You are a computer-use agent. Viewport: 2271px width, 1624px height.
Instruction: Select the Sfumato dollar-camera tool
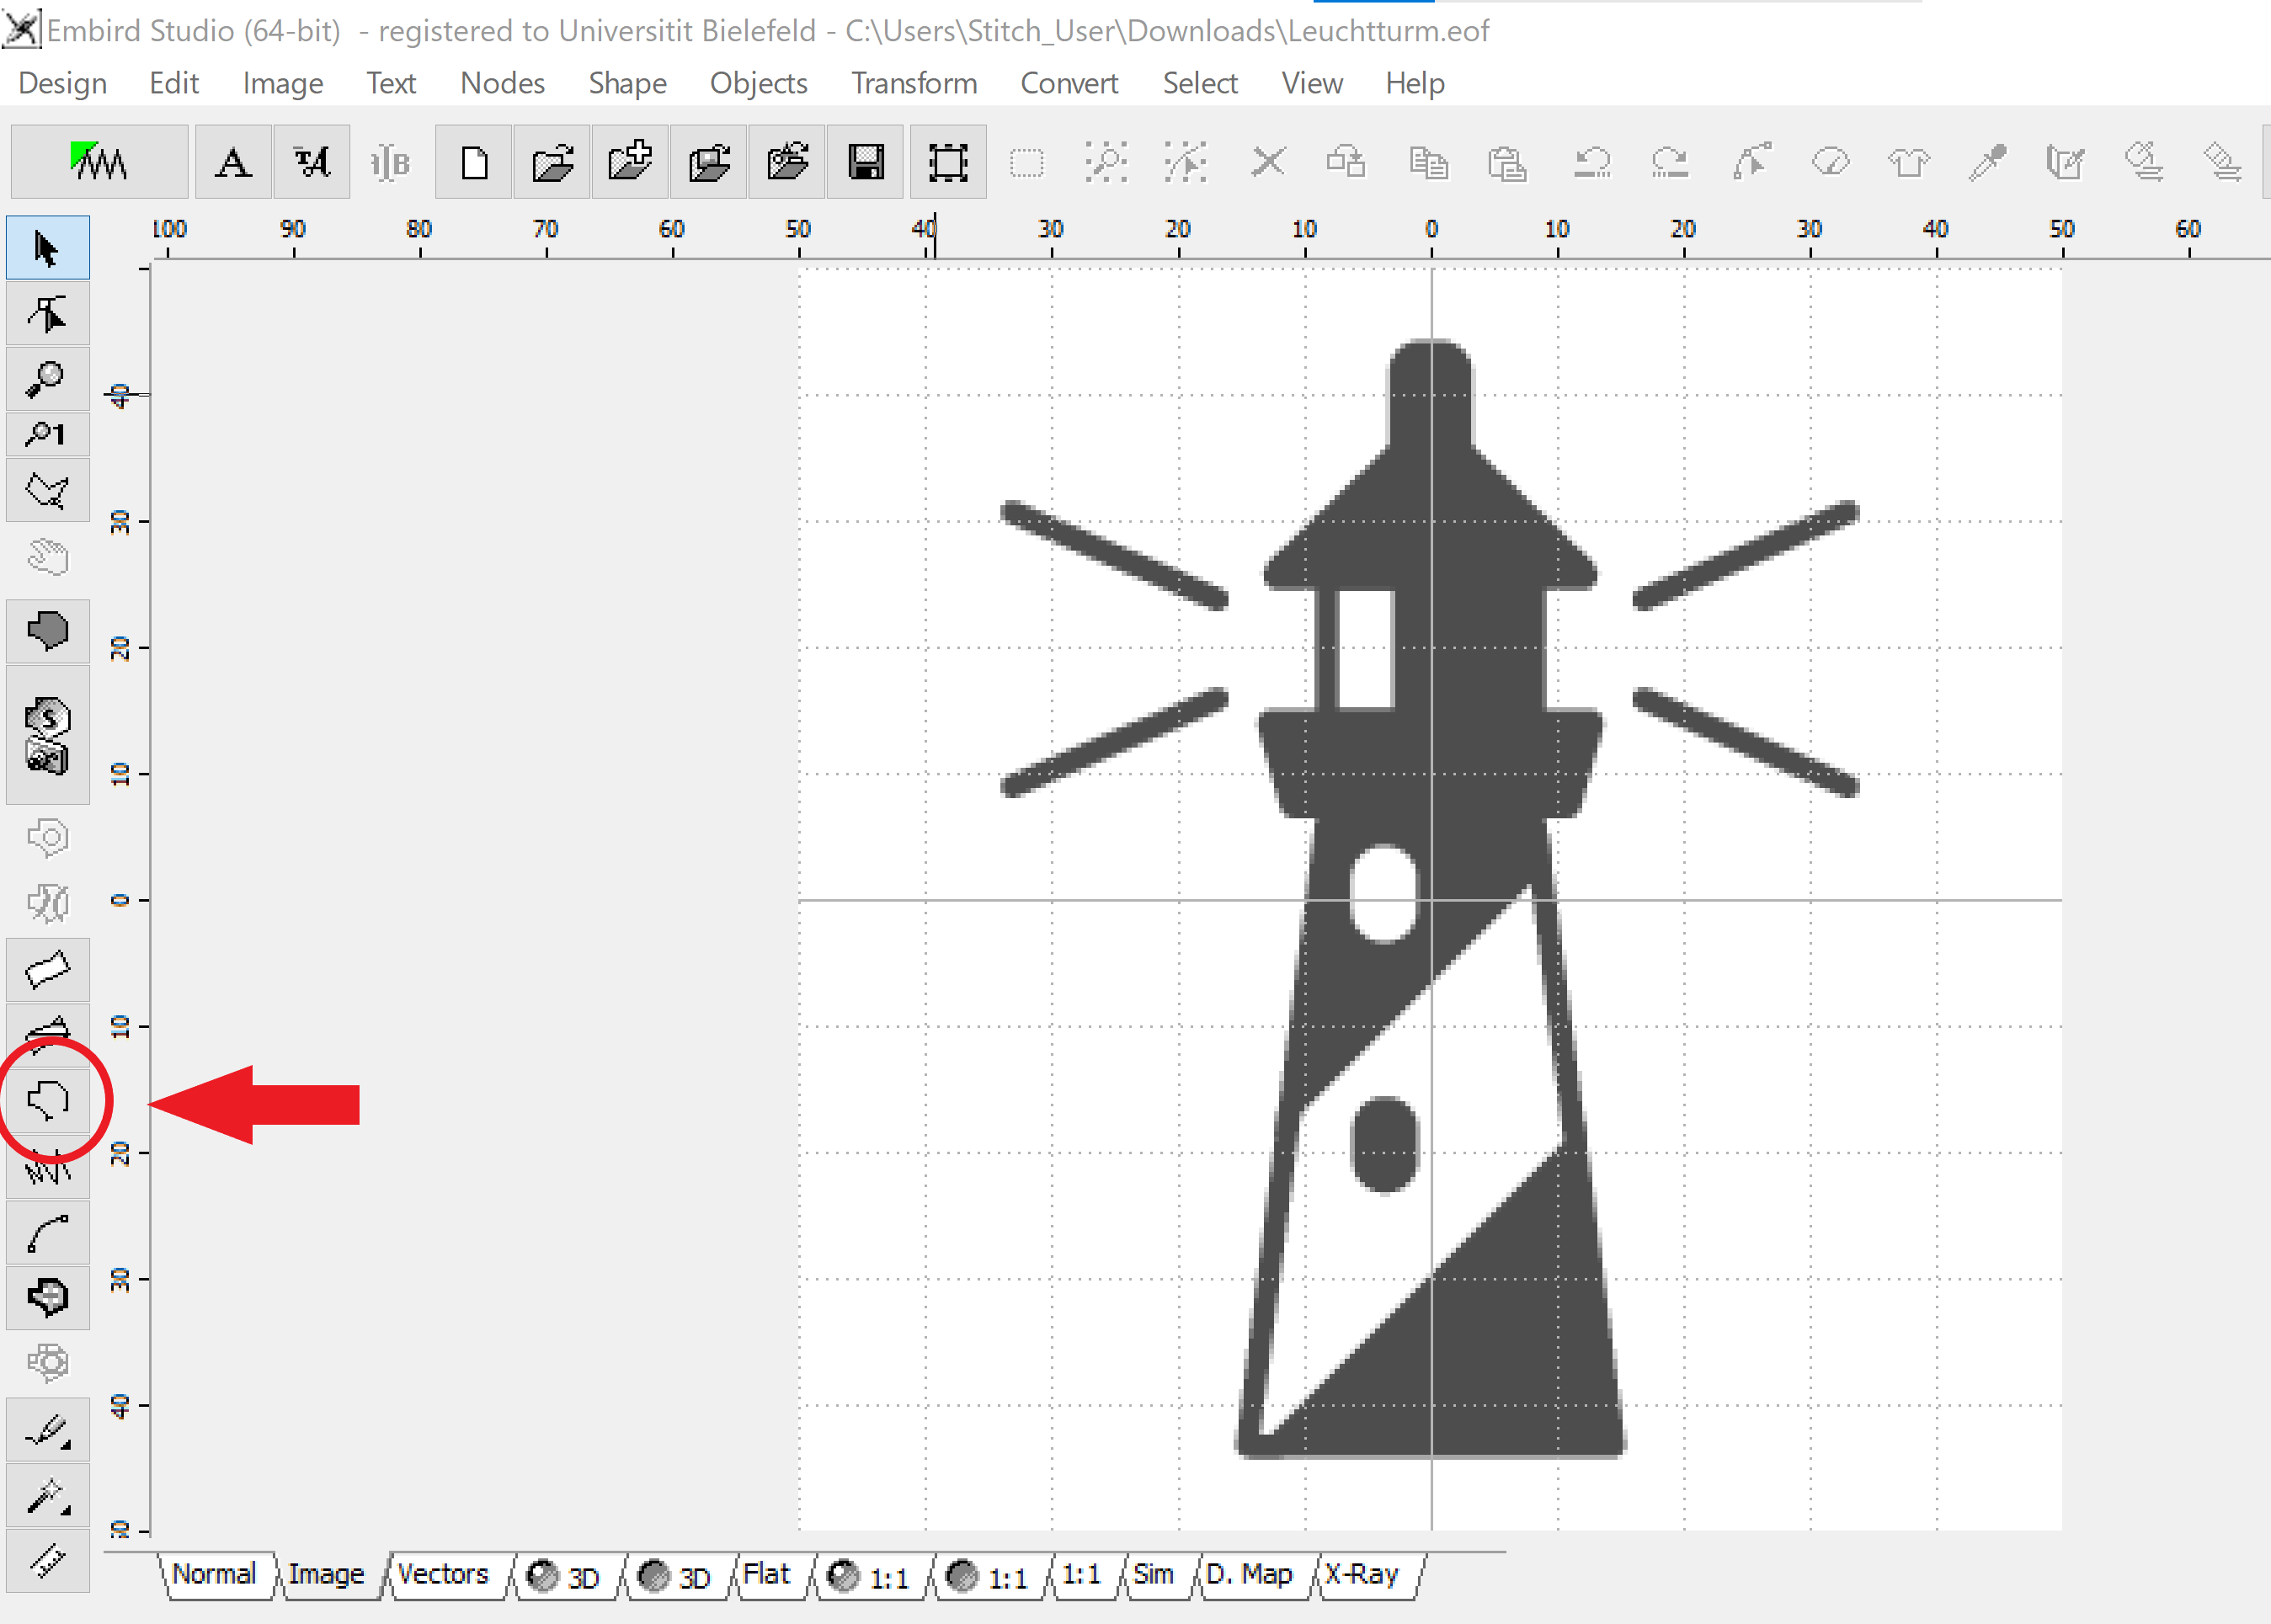[47, 737]
